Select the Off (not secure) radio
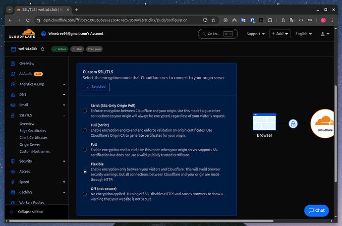This screenshot has width=342, height=226. tap(85, 194)
